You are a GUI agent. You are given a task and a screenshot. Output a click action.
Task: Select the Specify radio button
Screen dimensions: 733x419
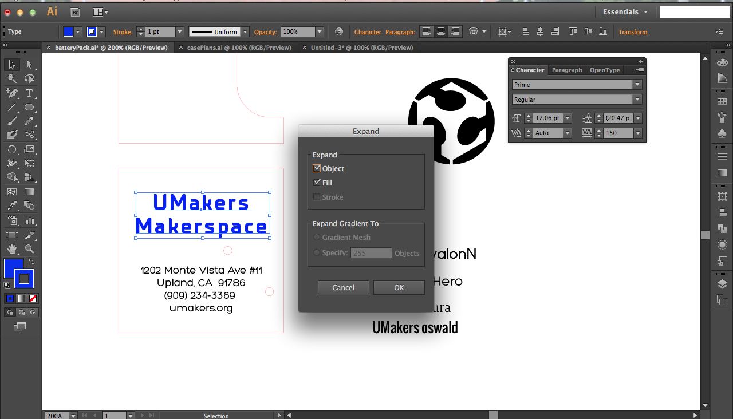coord(317,252)
